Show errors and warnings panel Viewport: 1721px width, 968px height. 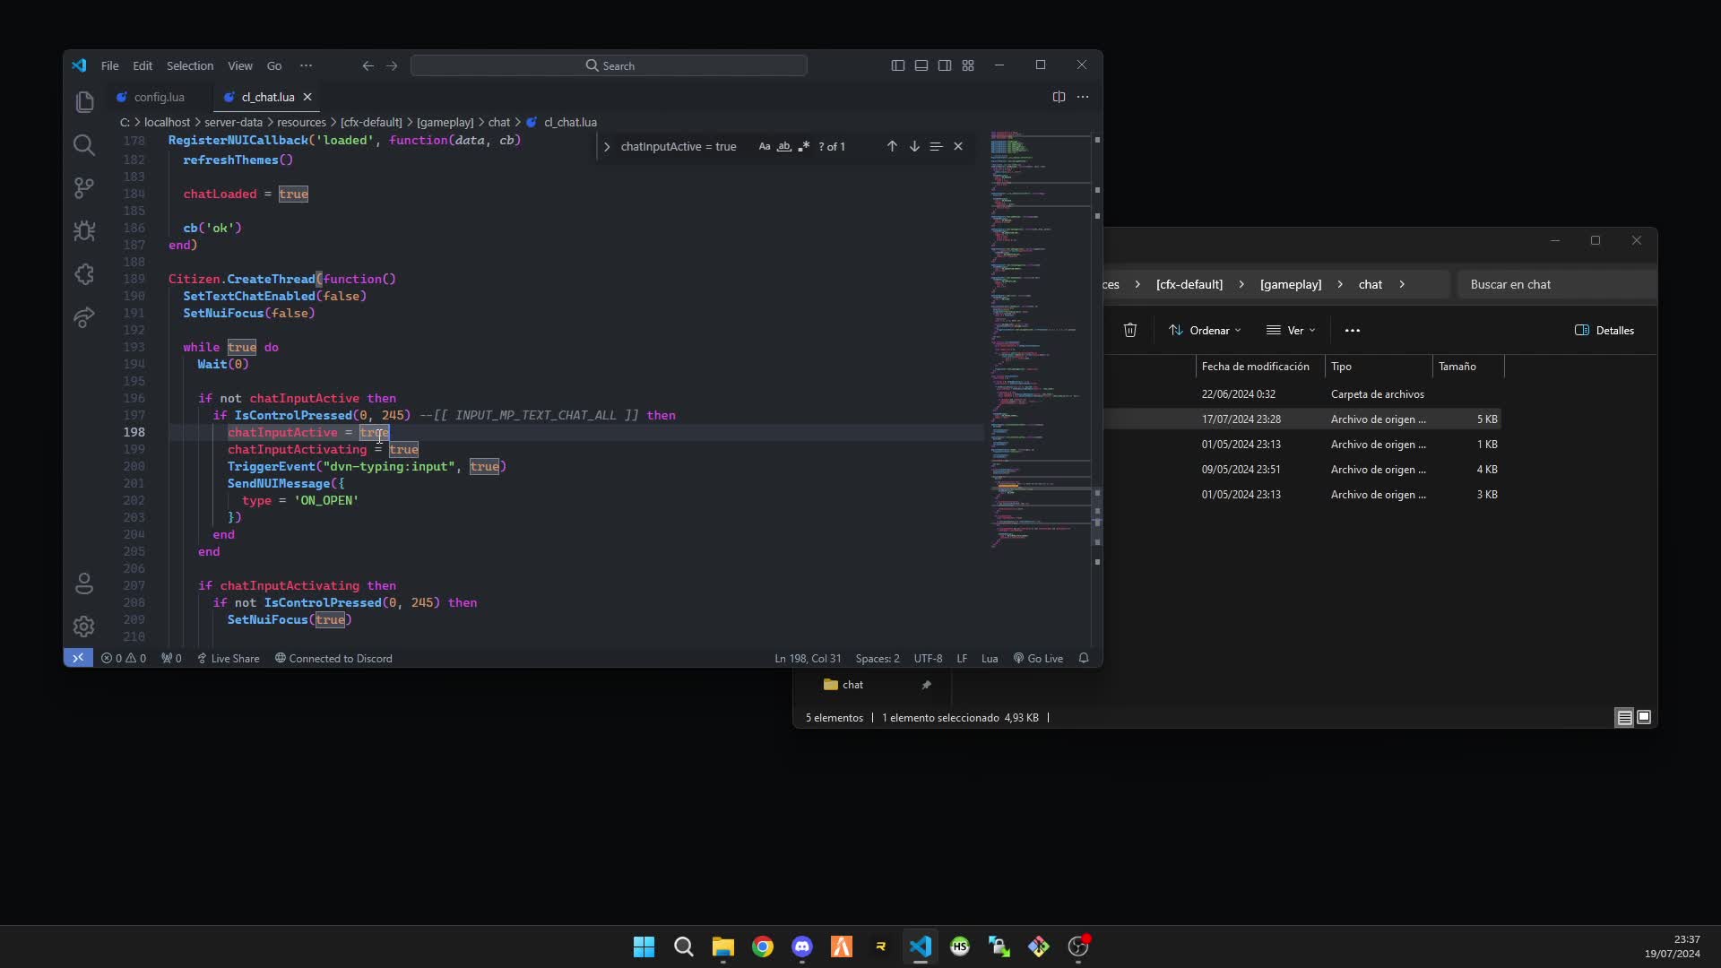pyautogui.click(x=124, y=658)
